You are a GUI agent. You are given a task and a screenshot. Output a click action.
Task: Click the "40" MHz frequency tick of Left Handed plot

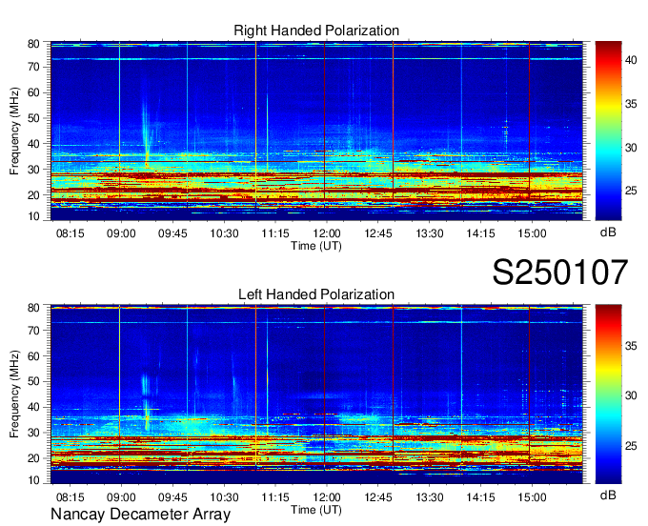pos(33,407)
